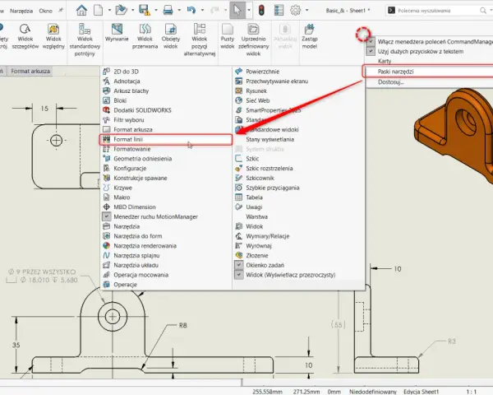Viewport: 493px width, 395px height.
Task: Click Karty menu entry
Action: click(x=430, y=61)
